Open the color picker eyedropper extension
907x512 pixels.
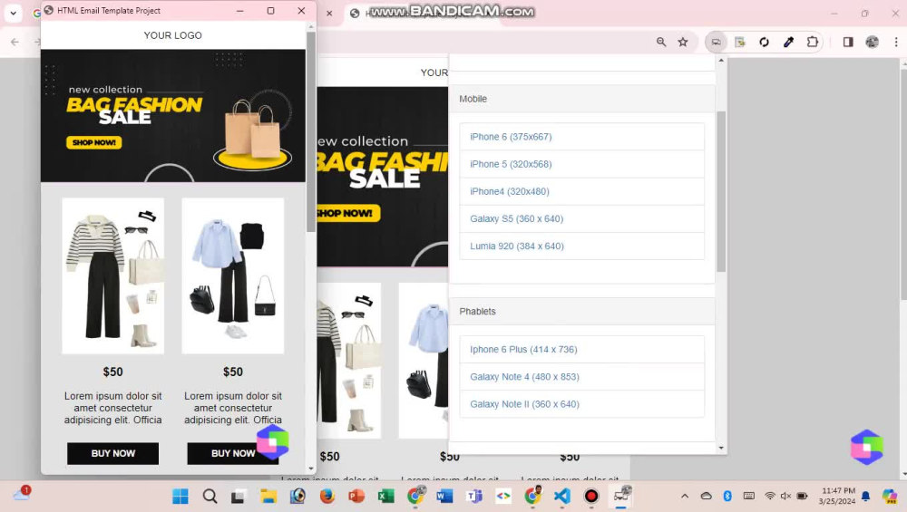click(788, 42)
